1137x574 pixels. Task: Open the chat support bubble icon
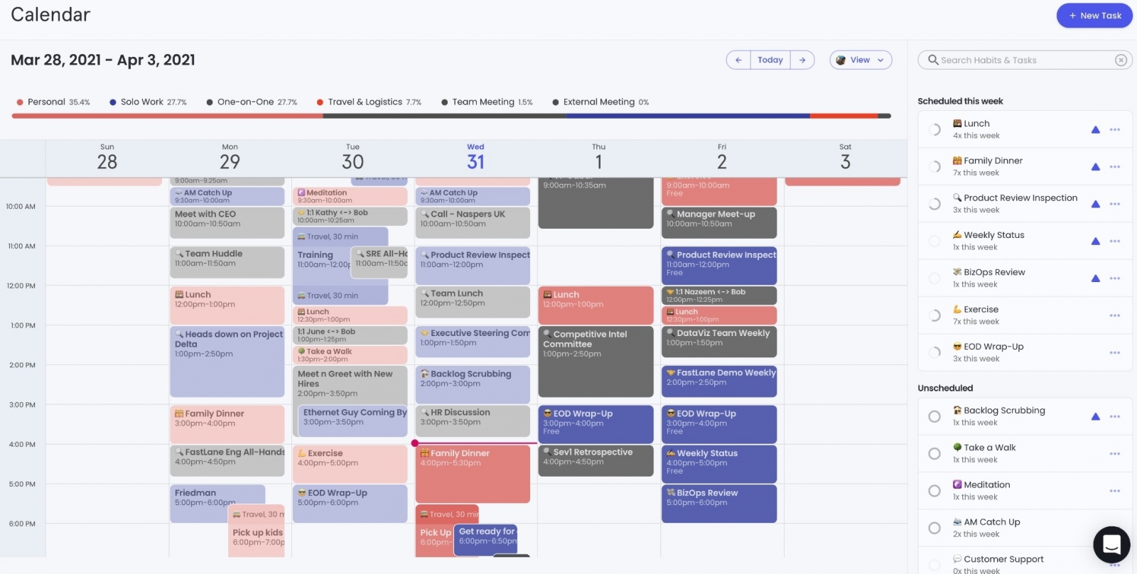(x=1111, y=545)
